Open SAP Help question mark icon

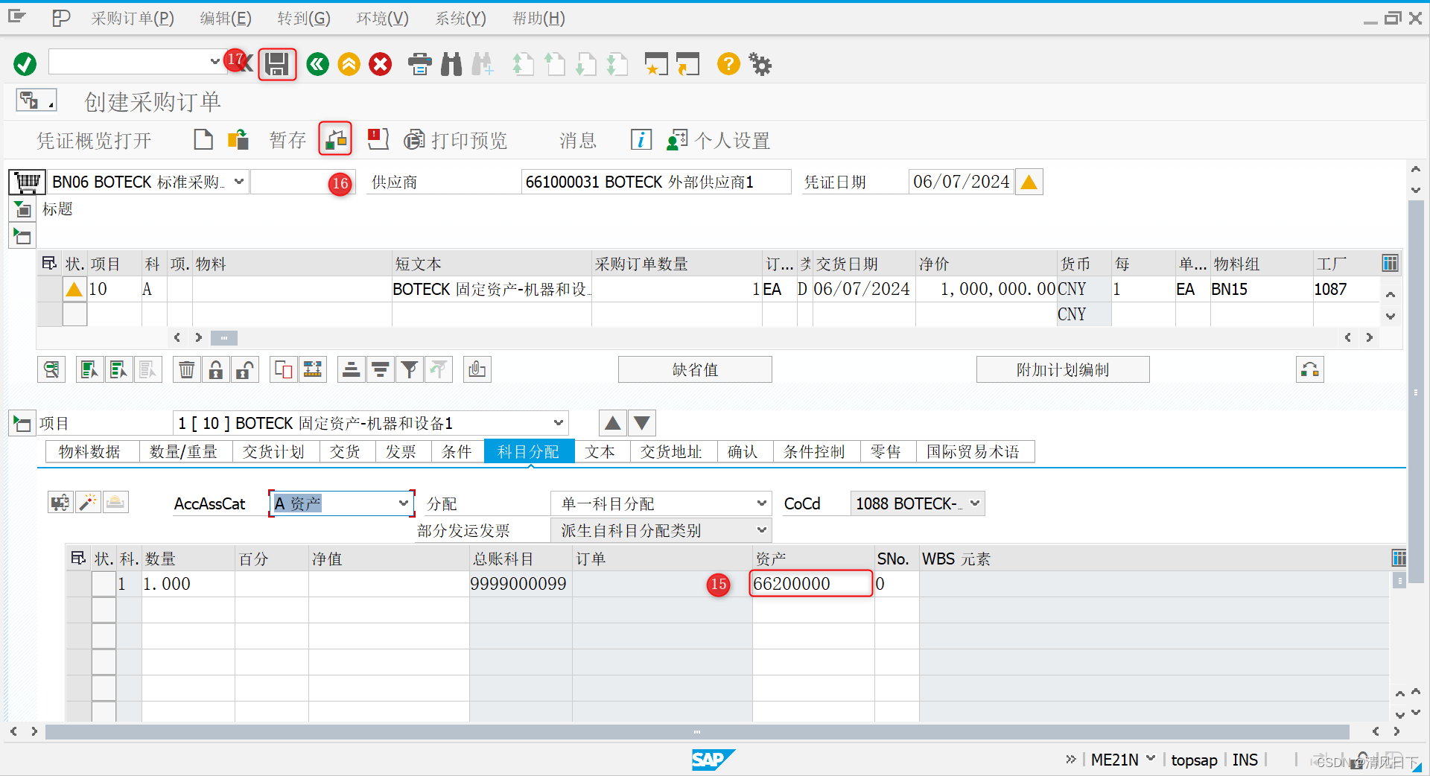tap(728, 64)
